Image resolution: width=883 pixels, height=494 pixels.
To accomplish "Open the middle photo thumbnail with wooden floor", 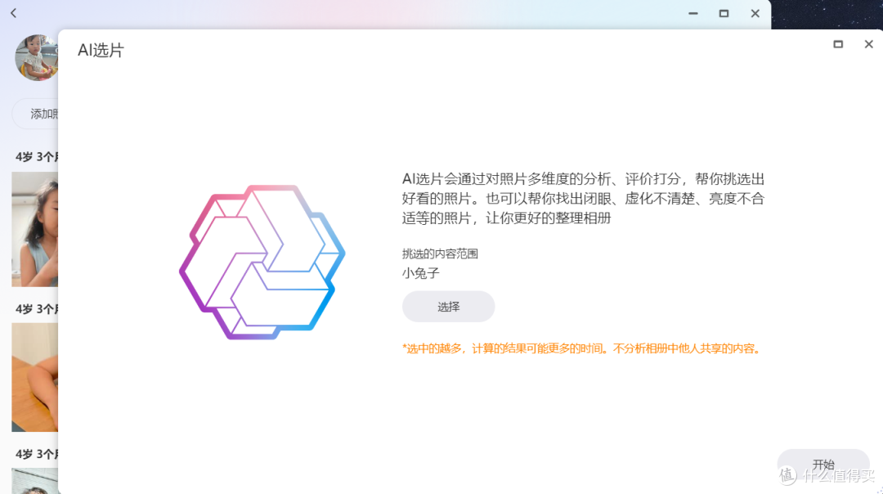I will point(34,378).
